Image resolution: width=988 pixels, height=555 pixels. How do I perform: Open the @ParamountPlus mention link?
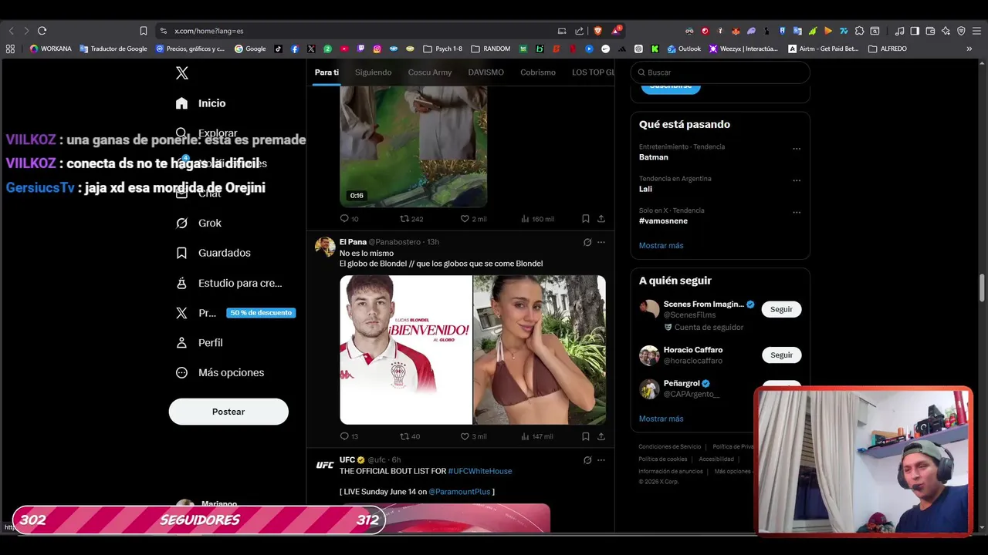[x=459, y=492]
